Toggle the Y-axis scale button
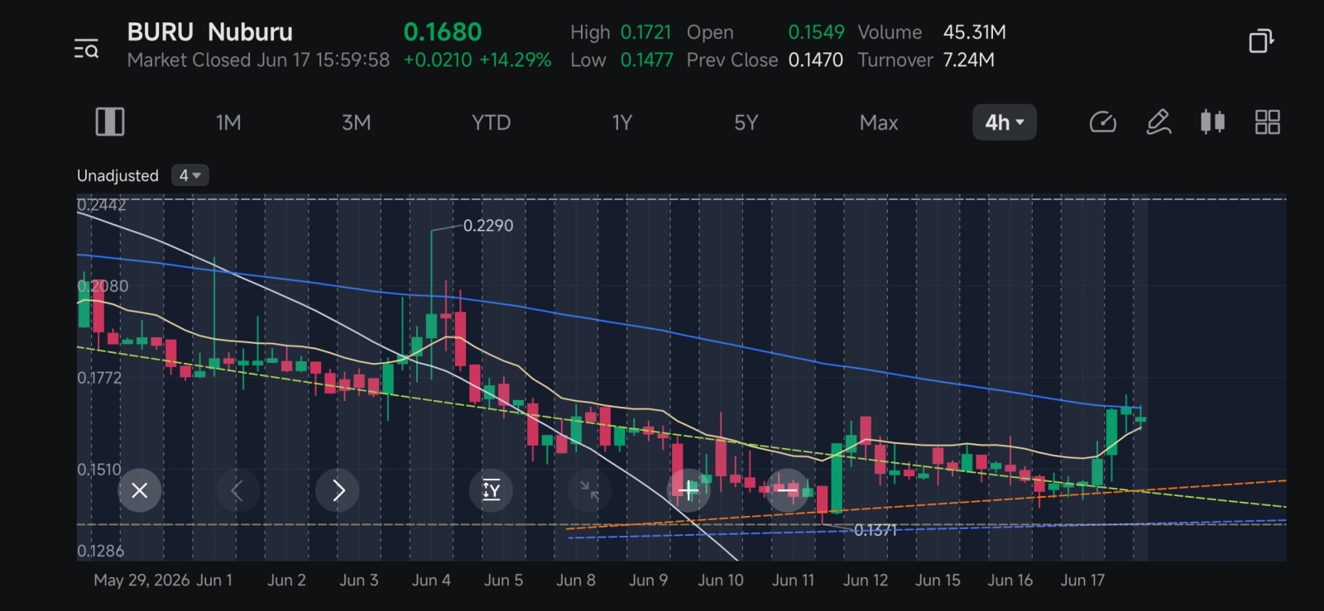 (491, 490)
